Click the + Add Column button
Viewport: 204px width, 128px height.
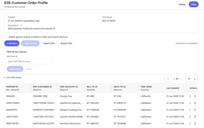30,43
